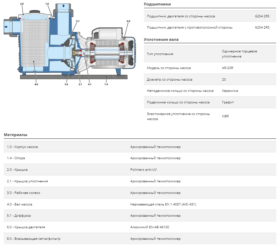Viewport: 280px width, 249px height.
Task: Click the 'Графит' value
Action: click(x=228, y=102)
